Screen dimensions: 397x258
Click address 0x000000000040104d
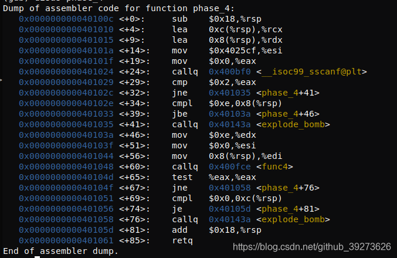coord(66,177)
